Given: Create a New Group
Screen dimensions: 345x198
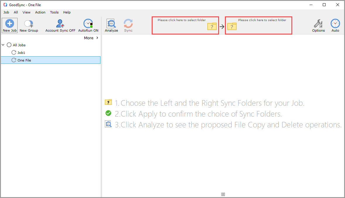Looking at the screenshot, I should click(x=29, y=25).
